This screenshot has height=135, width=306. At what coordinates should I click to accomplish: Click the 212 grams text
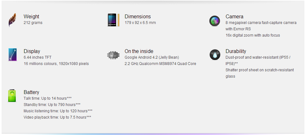pos(33,23)
